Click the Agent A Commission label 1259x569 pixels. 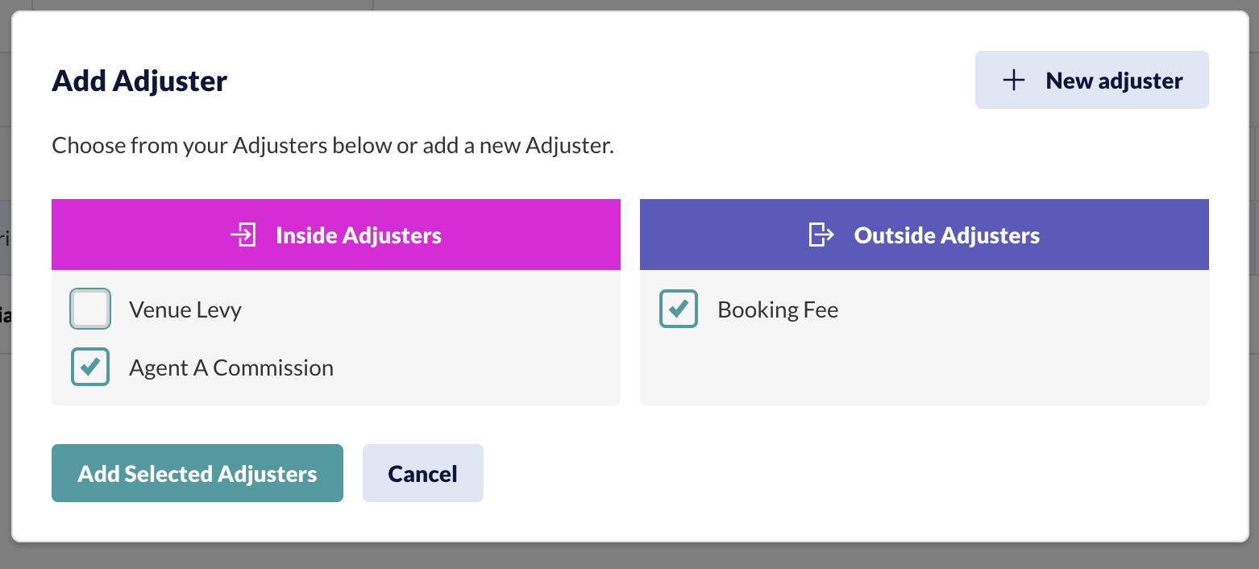(231, 368)
